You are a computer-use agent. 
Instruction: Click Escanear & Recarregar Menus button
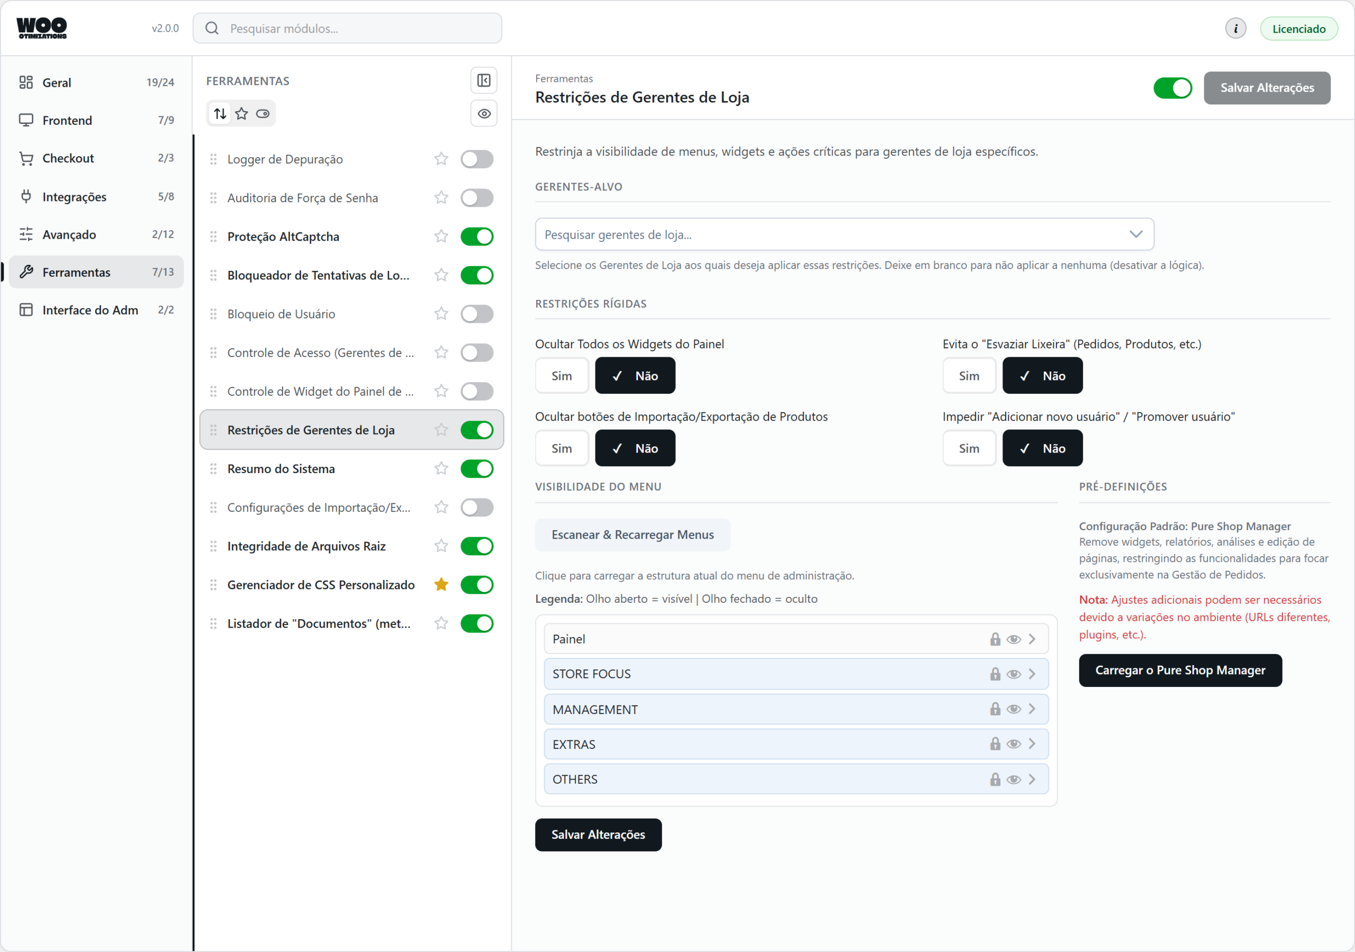633,534
